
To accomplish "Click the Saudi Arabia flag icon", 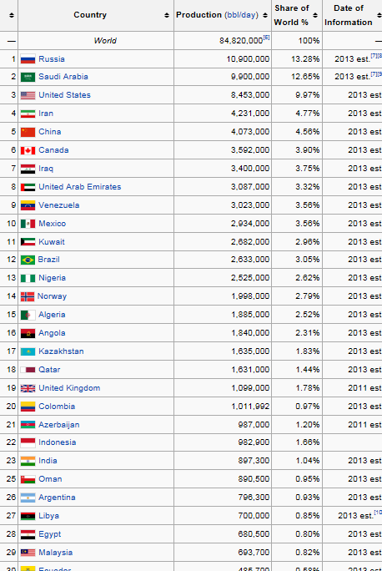I will click(28, 77).
